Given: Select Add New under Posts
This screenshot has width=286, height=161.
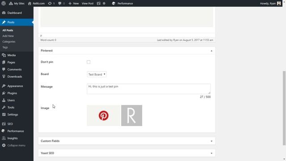Looking at the screenshot, I should (8, 36).
